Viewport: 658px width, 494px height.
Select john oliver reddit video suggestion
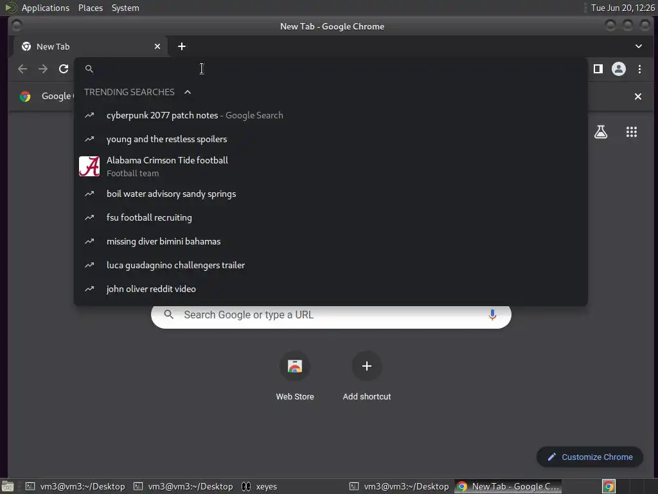331,289
